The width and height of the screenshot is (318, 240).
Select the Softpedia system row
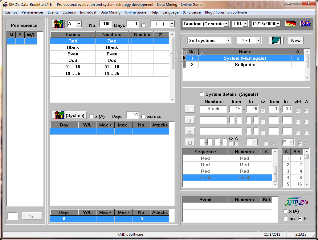(x=245, y=65)
